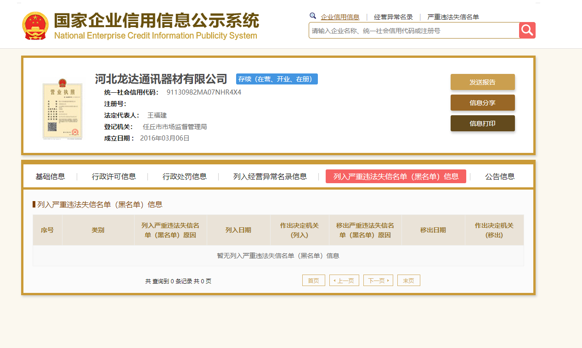Click the 列入严重违法失信名单（黑名单）原因 column header
This screenshot has height=348, width=582.
170,230
